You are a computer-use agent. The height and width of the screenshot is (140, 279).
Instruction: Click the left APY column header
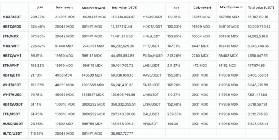[40, 8]
